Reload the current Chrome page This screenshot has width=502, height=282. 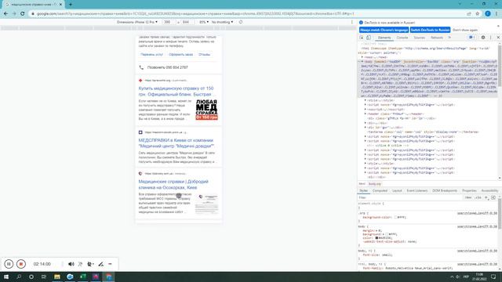[23, 14]
